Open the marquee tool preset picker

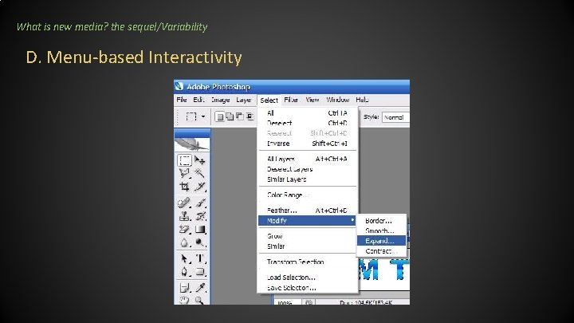(203, 116)
